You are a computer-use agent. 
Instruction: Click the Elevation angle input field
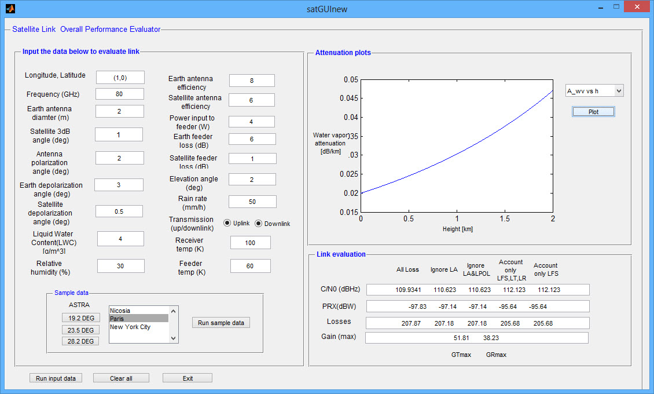tap(252, 180)
